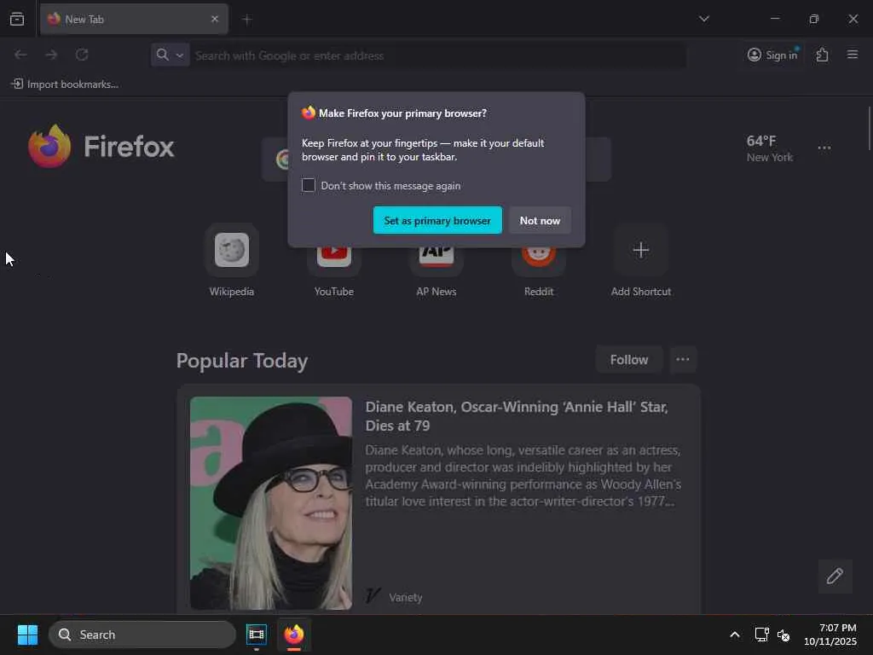Click Sign in account button
Screen dimensions: 873x655
[772, 55]
